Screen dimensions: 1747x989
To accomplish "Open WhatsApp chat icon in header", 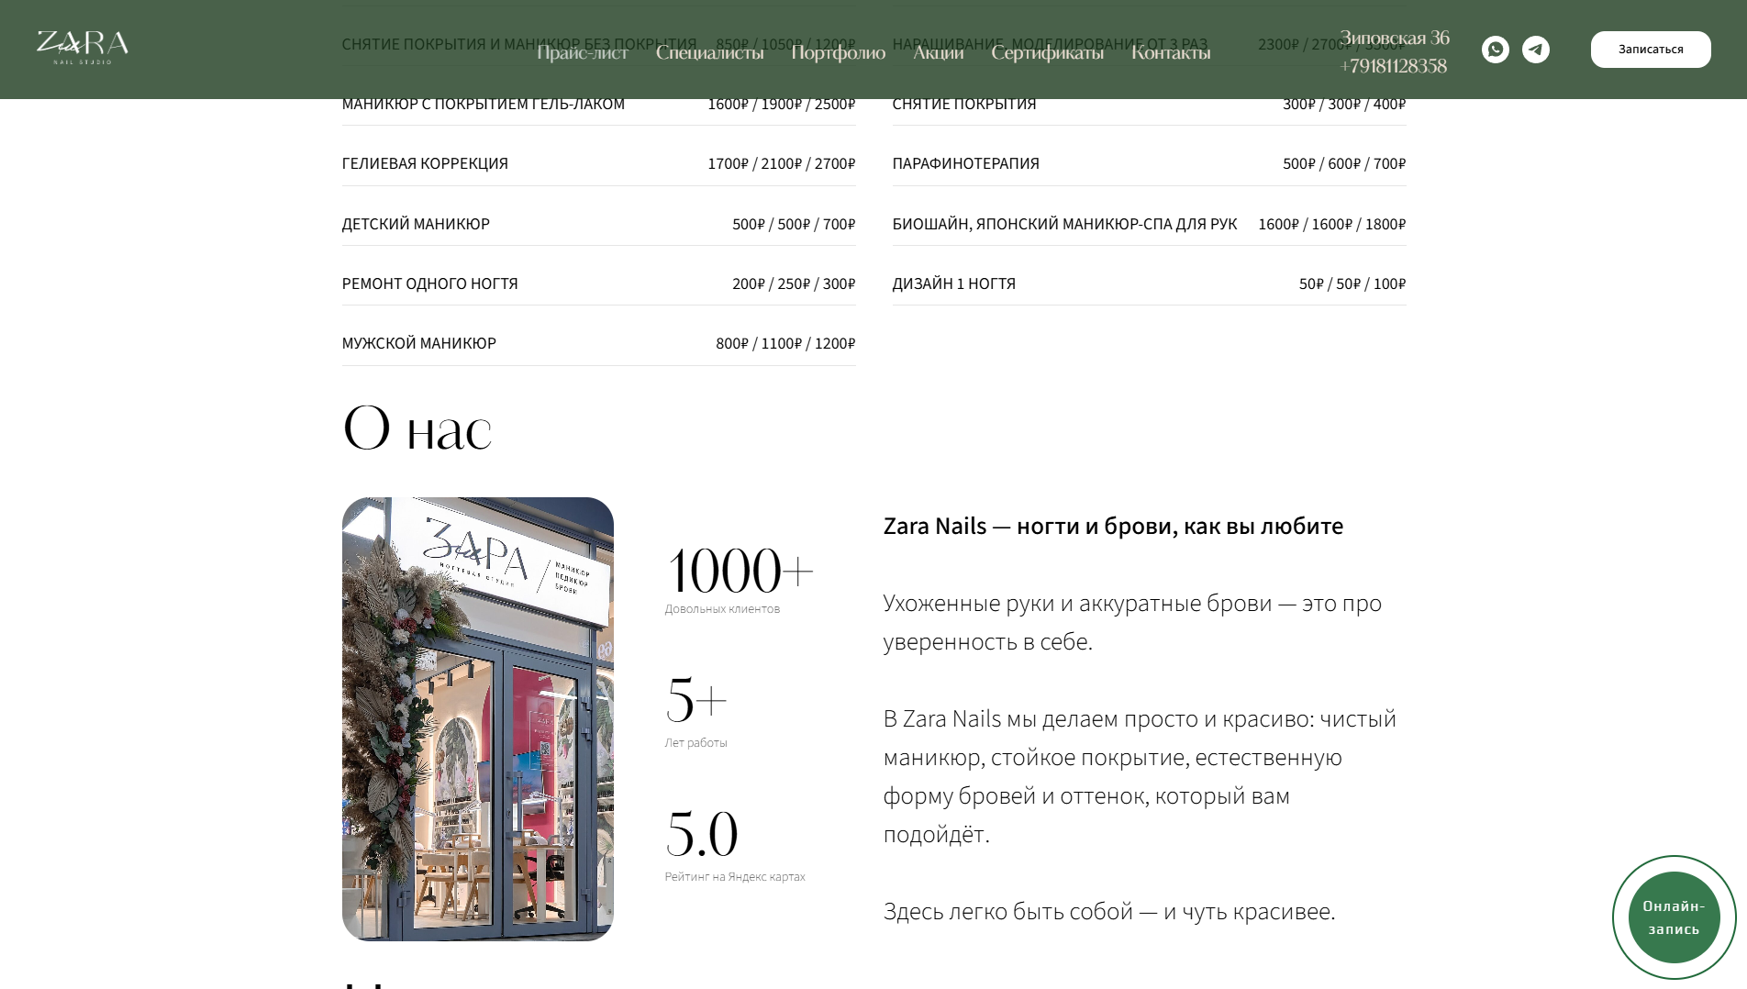I will tap(1495, 50).
